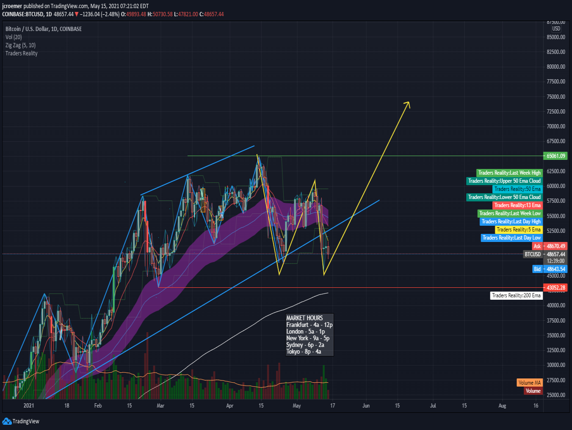Click the Traders Reality:Upper 50 Ema Cloud label

[x=504, y=181]
